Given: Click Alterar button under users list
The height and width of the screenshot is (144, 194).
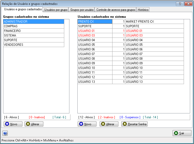Looking at the screenshot, I should (109, 124).
